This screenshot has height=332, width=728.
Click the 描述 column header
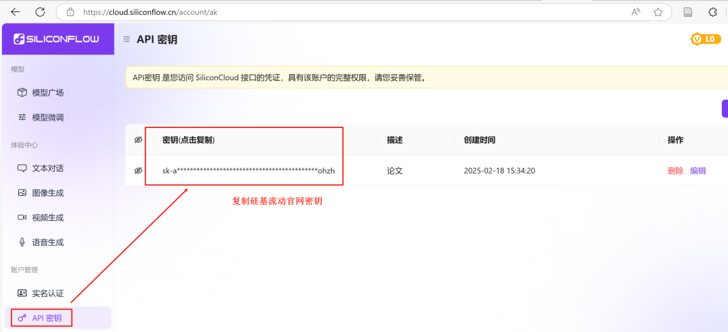pos(394,140)
